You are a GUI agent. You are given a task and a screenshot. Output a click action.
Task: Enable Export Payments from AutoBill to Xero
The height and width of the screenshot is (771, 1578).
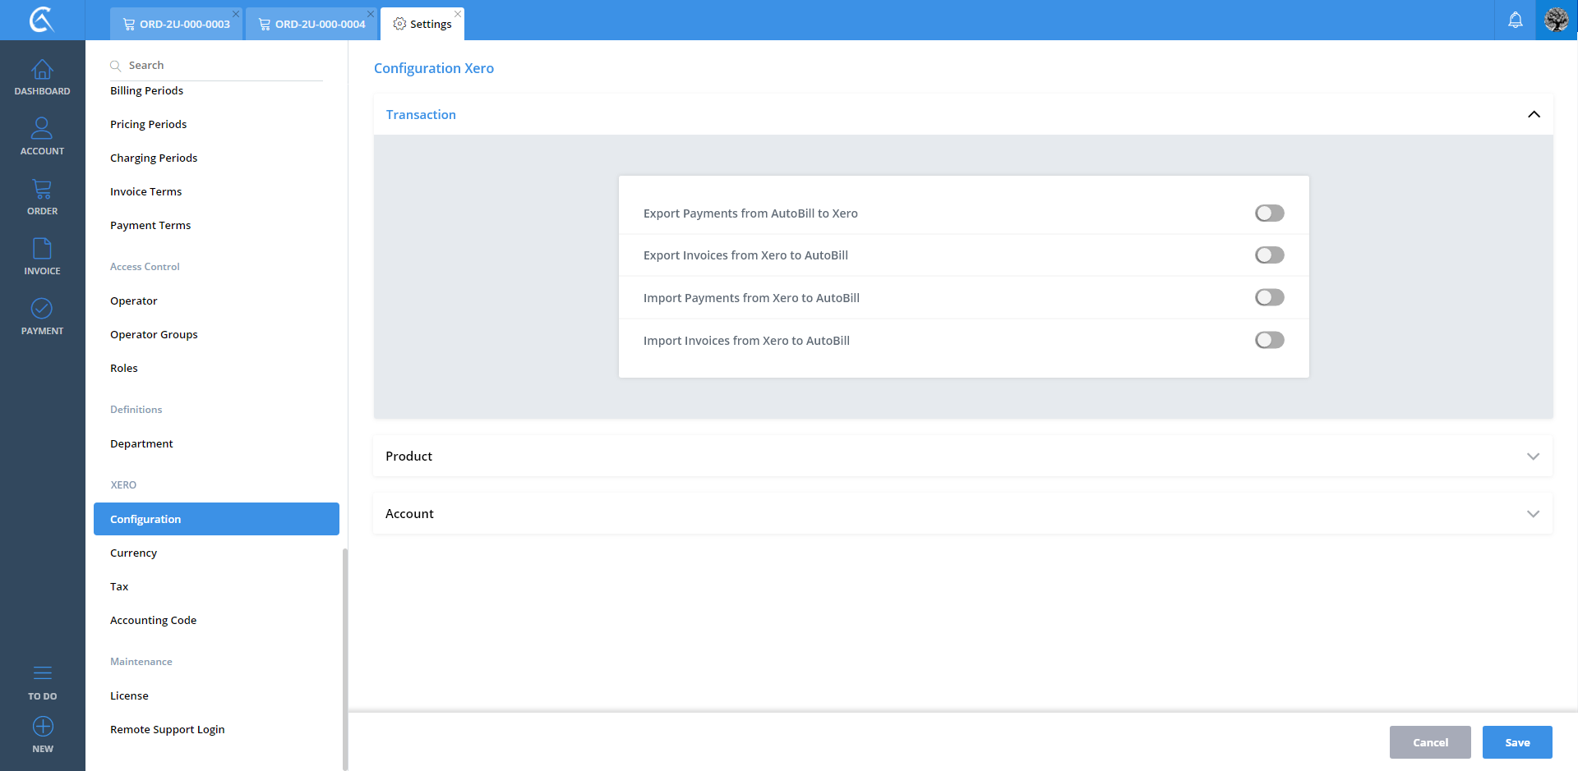point(1269,213)
